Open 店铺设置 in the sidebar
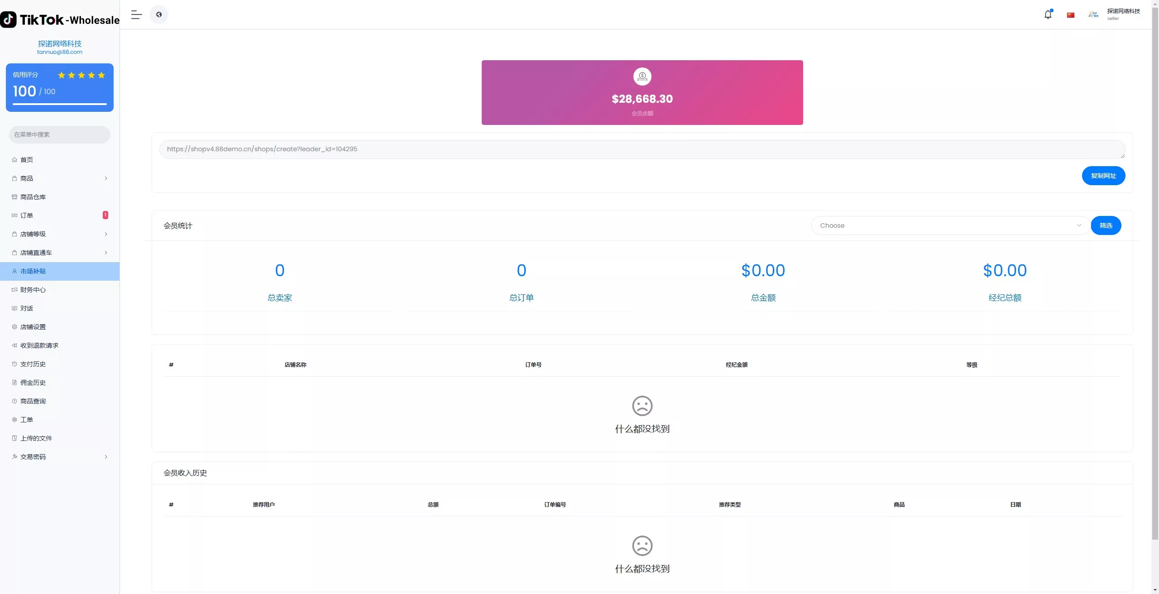 click(33, 327)
